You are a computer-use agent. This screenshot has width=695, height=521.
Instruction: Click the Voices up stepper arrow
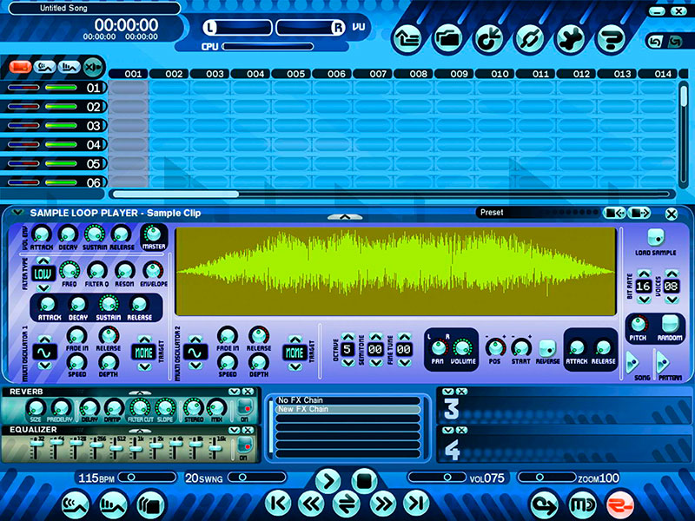click(x=671, y=274)
